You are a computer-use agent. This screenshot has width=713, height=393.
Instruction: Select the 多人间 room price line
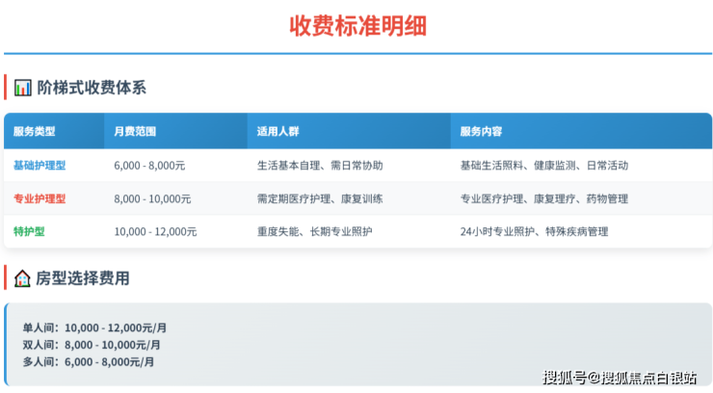coord(89,361)
